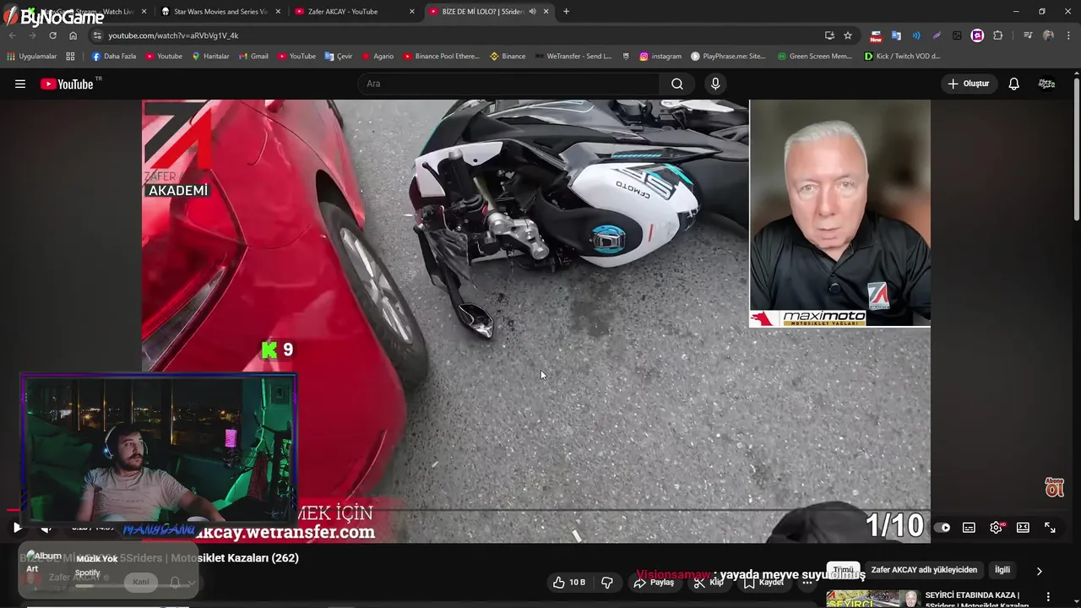
Task: Open player settings gear menu
Action: (x=996, y=528)
